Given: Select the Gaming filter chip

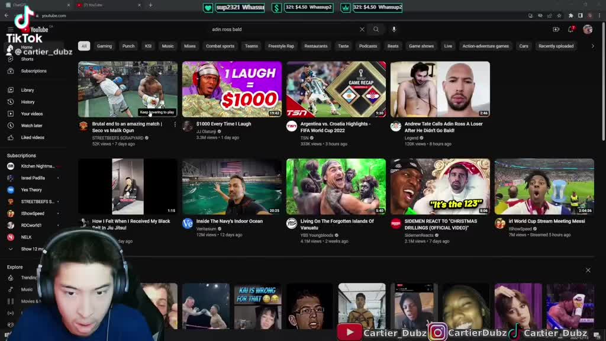Looking at the screenshot, I should click(104, 46).
